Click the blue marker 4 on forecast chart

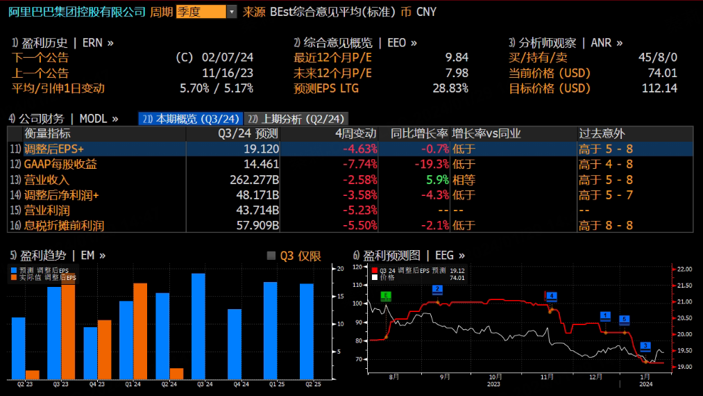coord(552,297)
